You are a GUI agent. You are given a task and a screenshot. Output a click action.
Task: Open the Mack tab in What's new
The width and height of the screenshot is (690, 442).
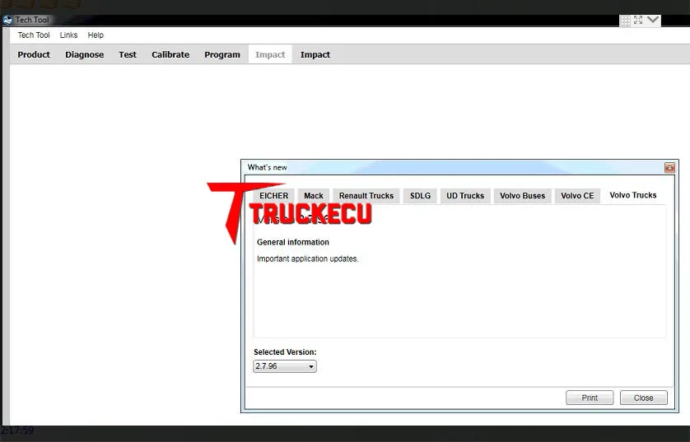tap(314, 196)
